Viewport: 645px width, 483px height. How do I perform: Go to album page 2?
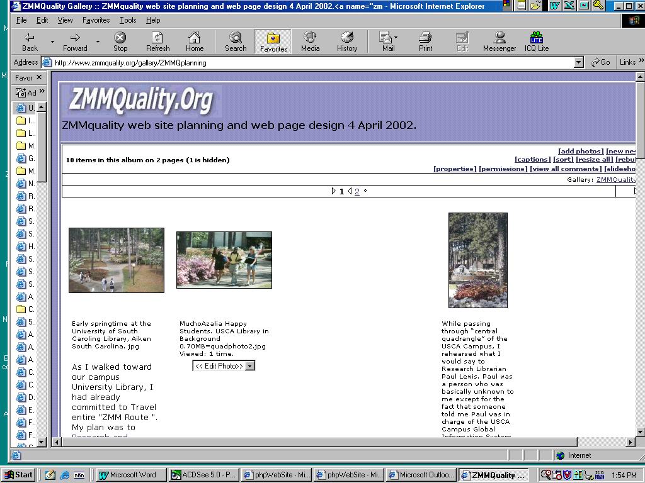tap(357, 191)
